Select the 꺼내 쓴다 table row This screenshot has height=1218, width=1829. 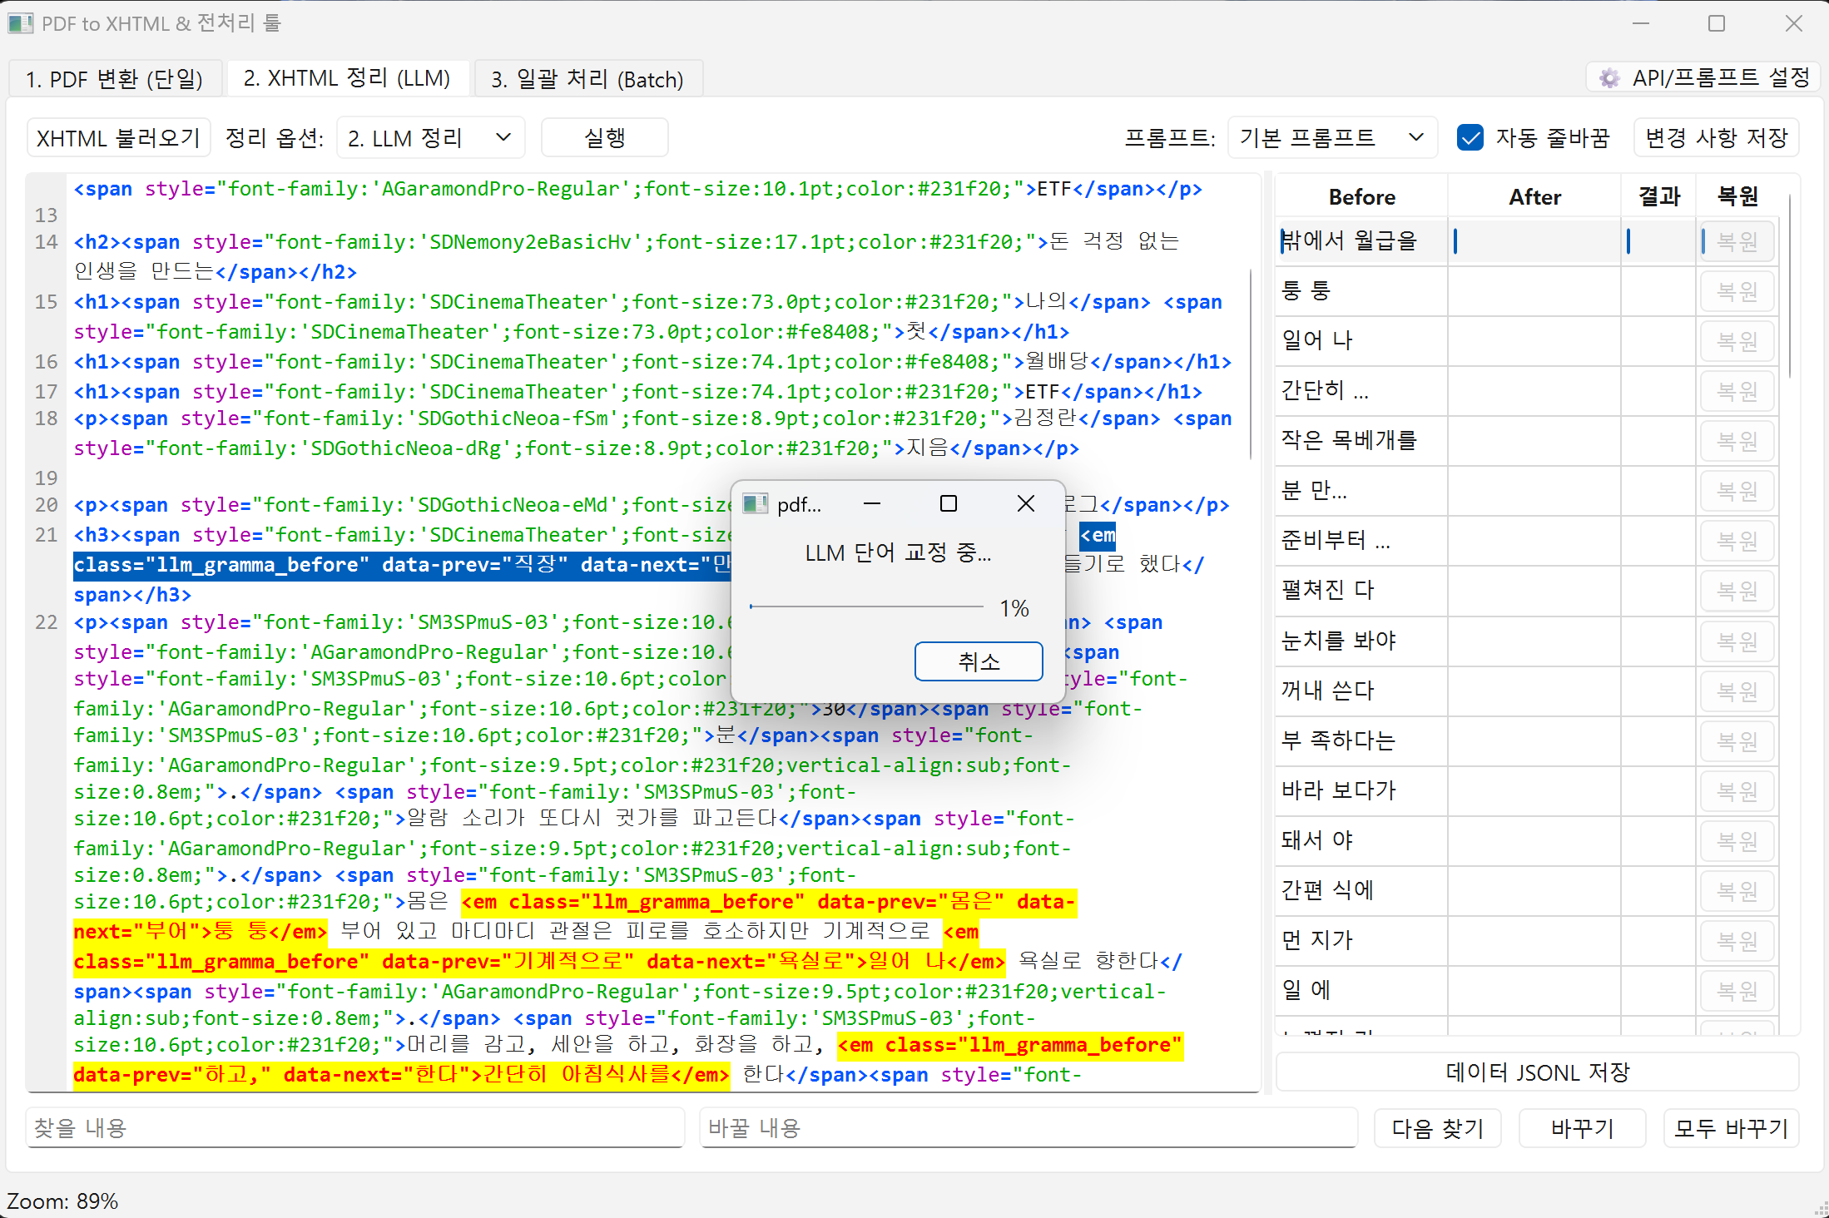coord(1527,691)
